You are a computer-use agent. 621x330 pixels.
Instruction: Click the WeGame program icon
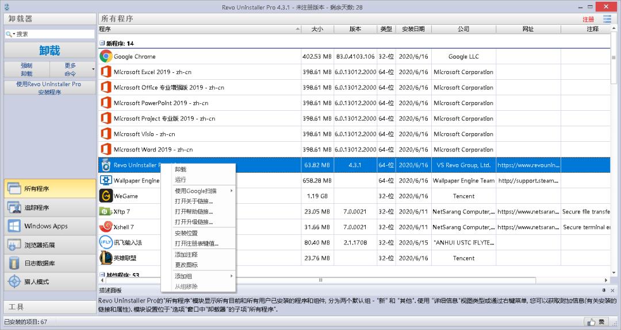106,196
